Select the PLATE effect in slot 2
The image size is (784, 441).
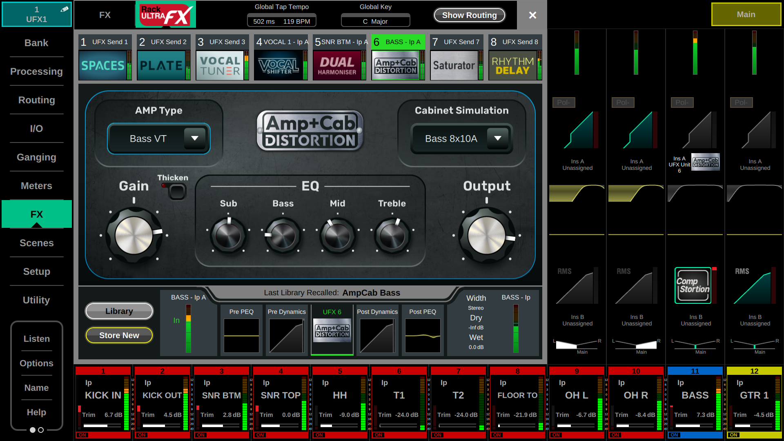161,65
